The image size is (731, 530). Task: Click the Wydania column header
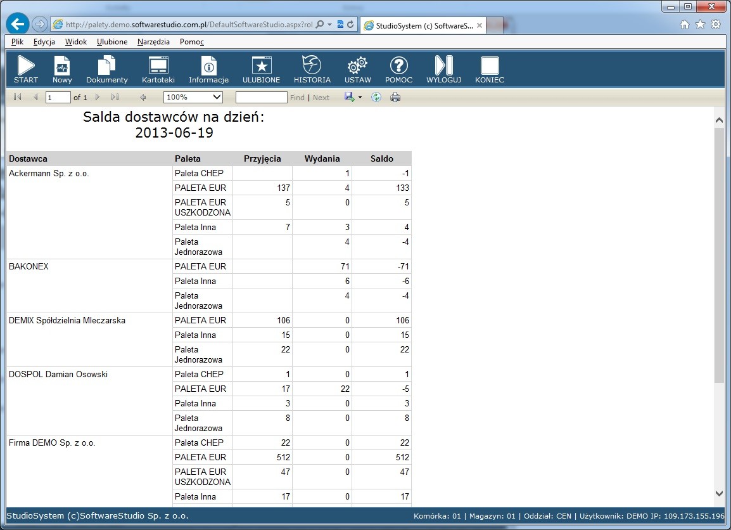point(322,158)
